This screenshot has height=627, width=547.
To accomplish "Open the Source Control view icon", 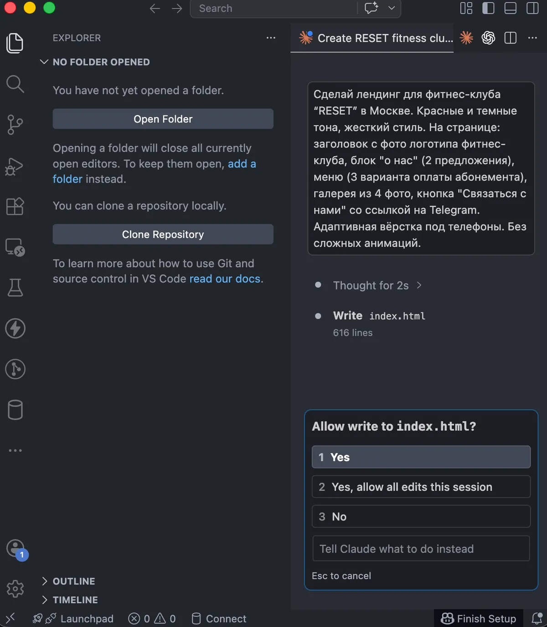I will pyautogui.click(x=15, y=124).
